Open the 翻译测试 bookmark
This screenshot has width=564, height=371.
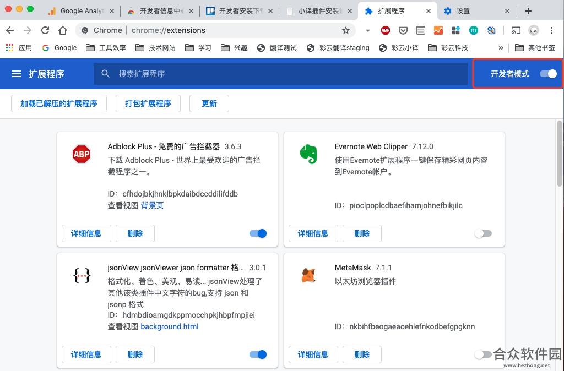(277, 47)
